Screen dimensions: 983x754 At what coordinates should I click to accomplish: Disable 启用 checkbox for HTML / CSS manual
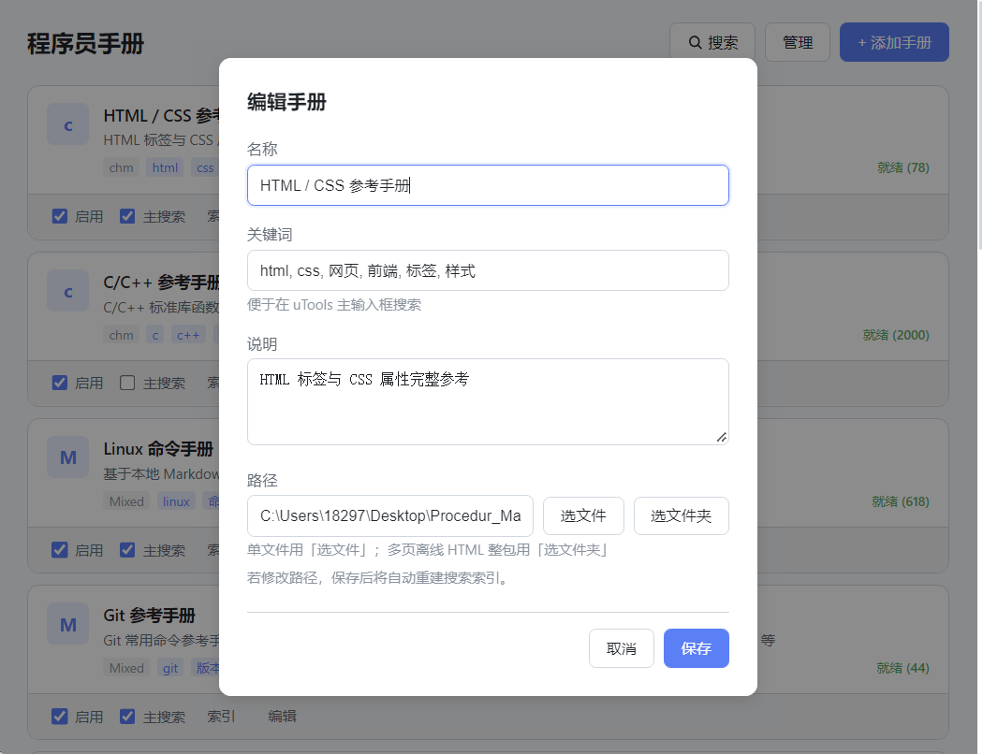60,216
